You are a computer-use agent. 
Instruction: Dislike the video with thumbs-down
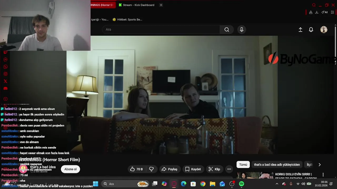(x=151, y=169)
